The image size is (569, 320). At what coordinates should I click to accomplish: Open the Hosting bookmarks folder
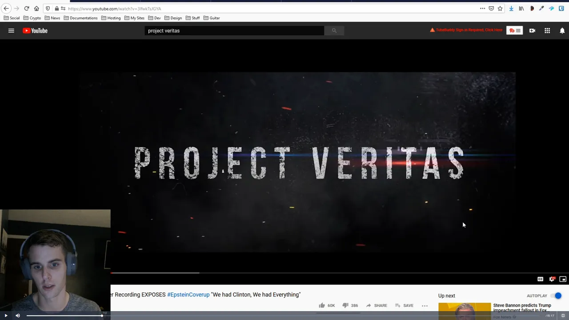111,18
